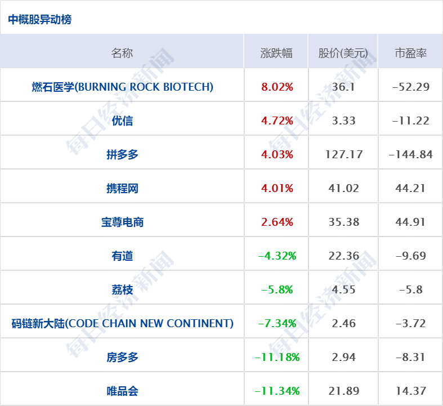This screenshot has width=443, height=406.
Task: Open the 唯品会 stock link
Action: (x=122, y=391)
